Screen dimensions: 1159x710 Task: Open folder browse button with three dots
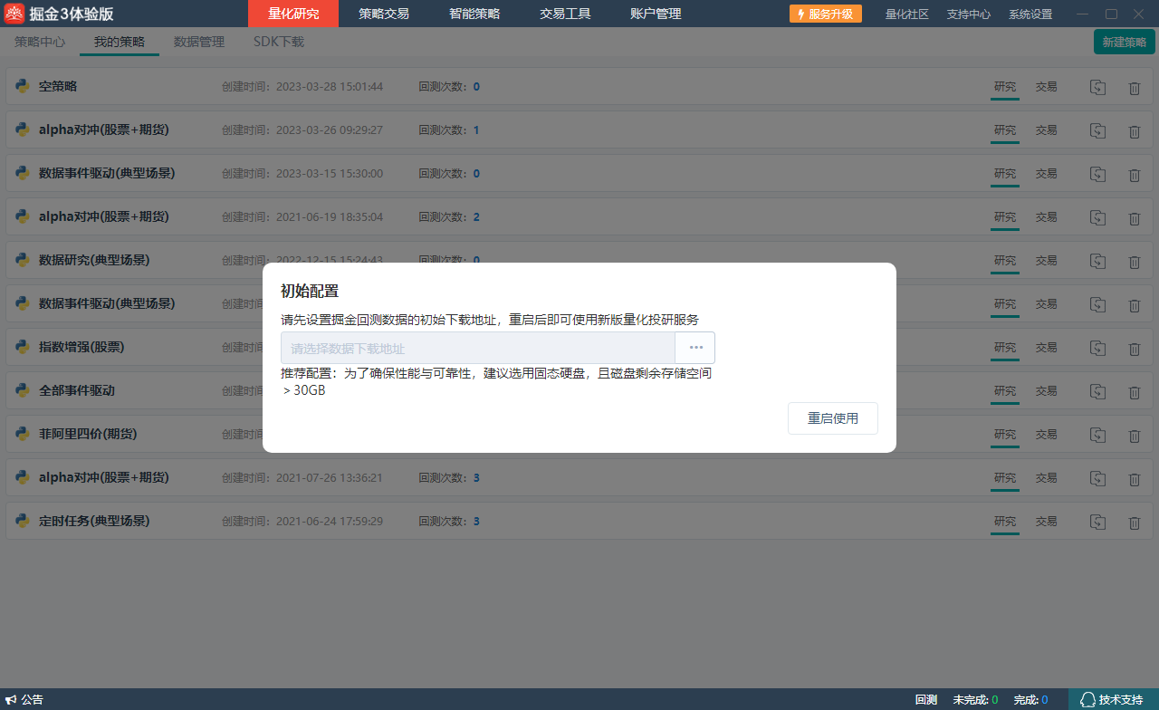point(695,348)
